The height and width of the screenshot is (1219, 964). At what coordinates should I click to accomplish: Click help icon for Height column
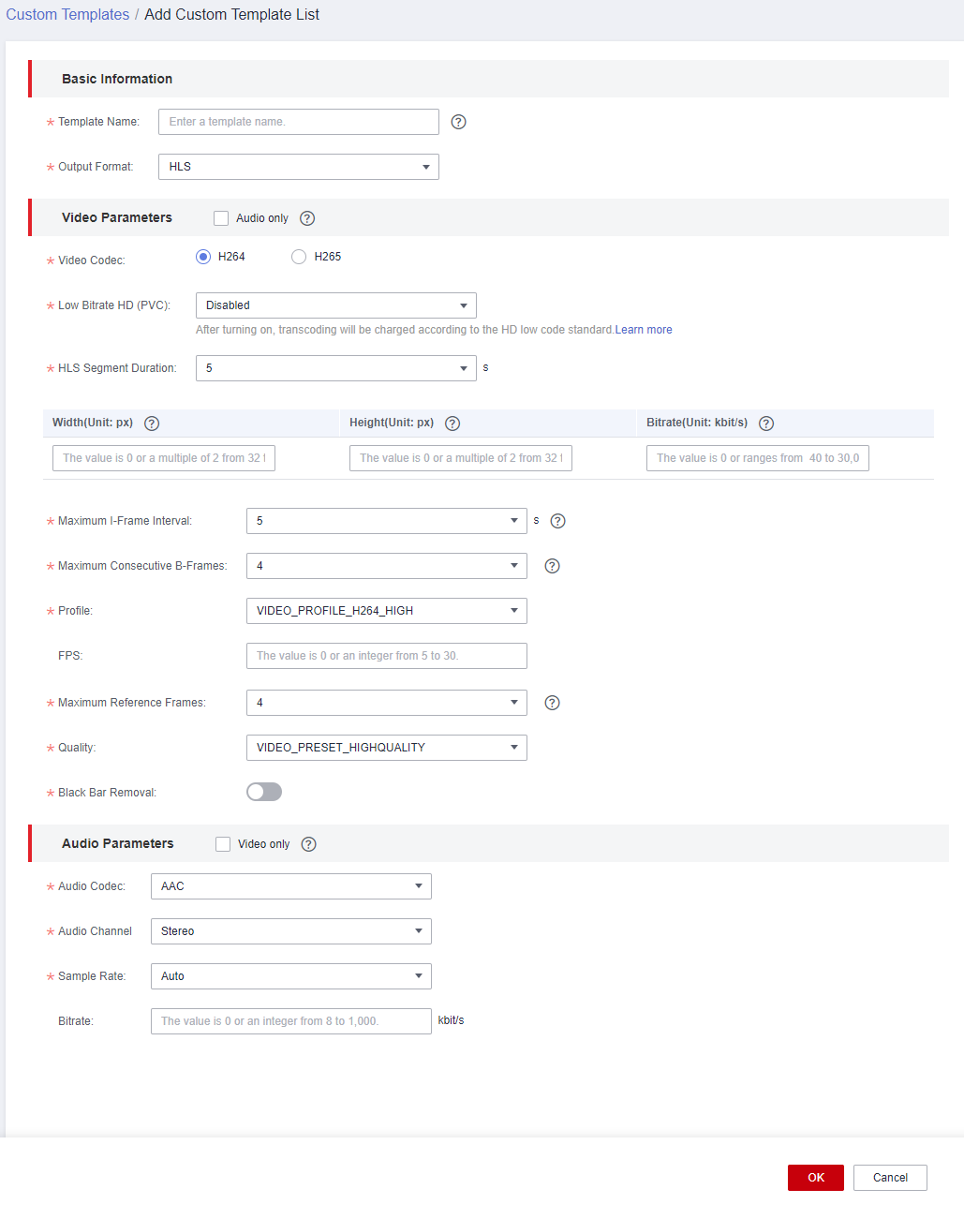point(452,424)
